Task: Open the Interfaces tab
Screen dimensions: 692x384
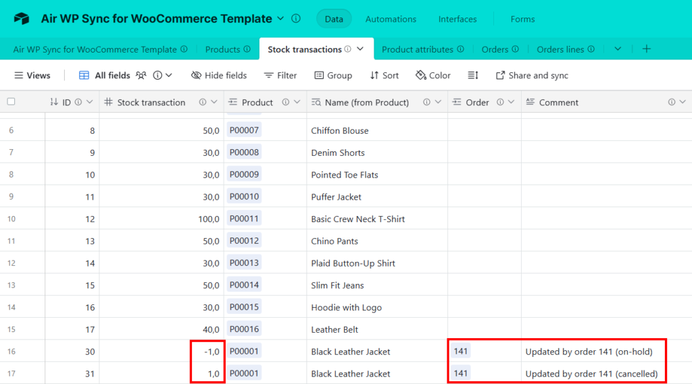Action: point(458,19)
